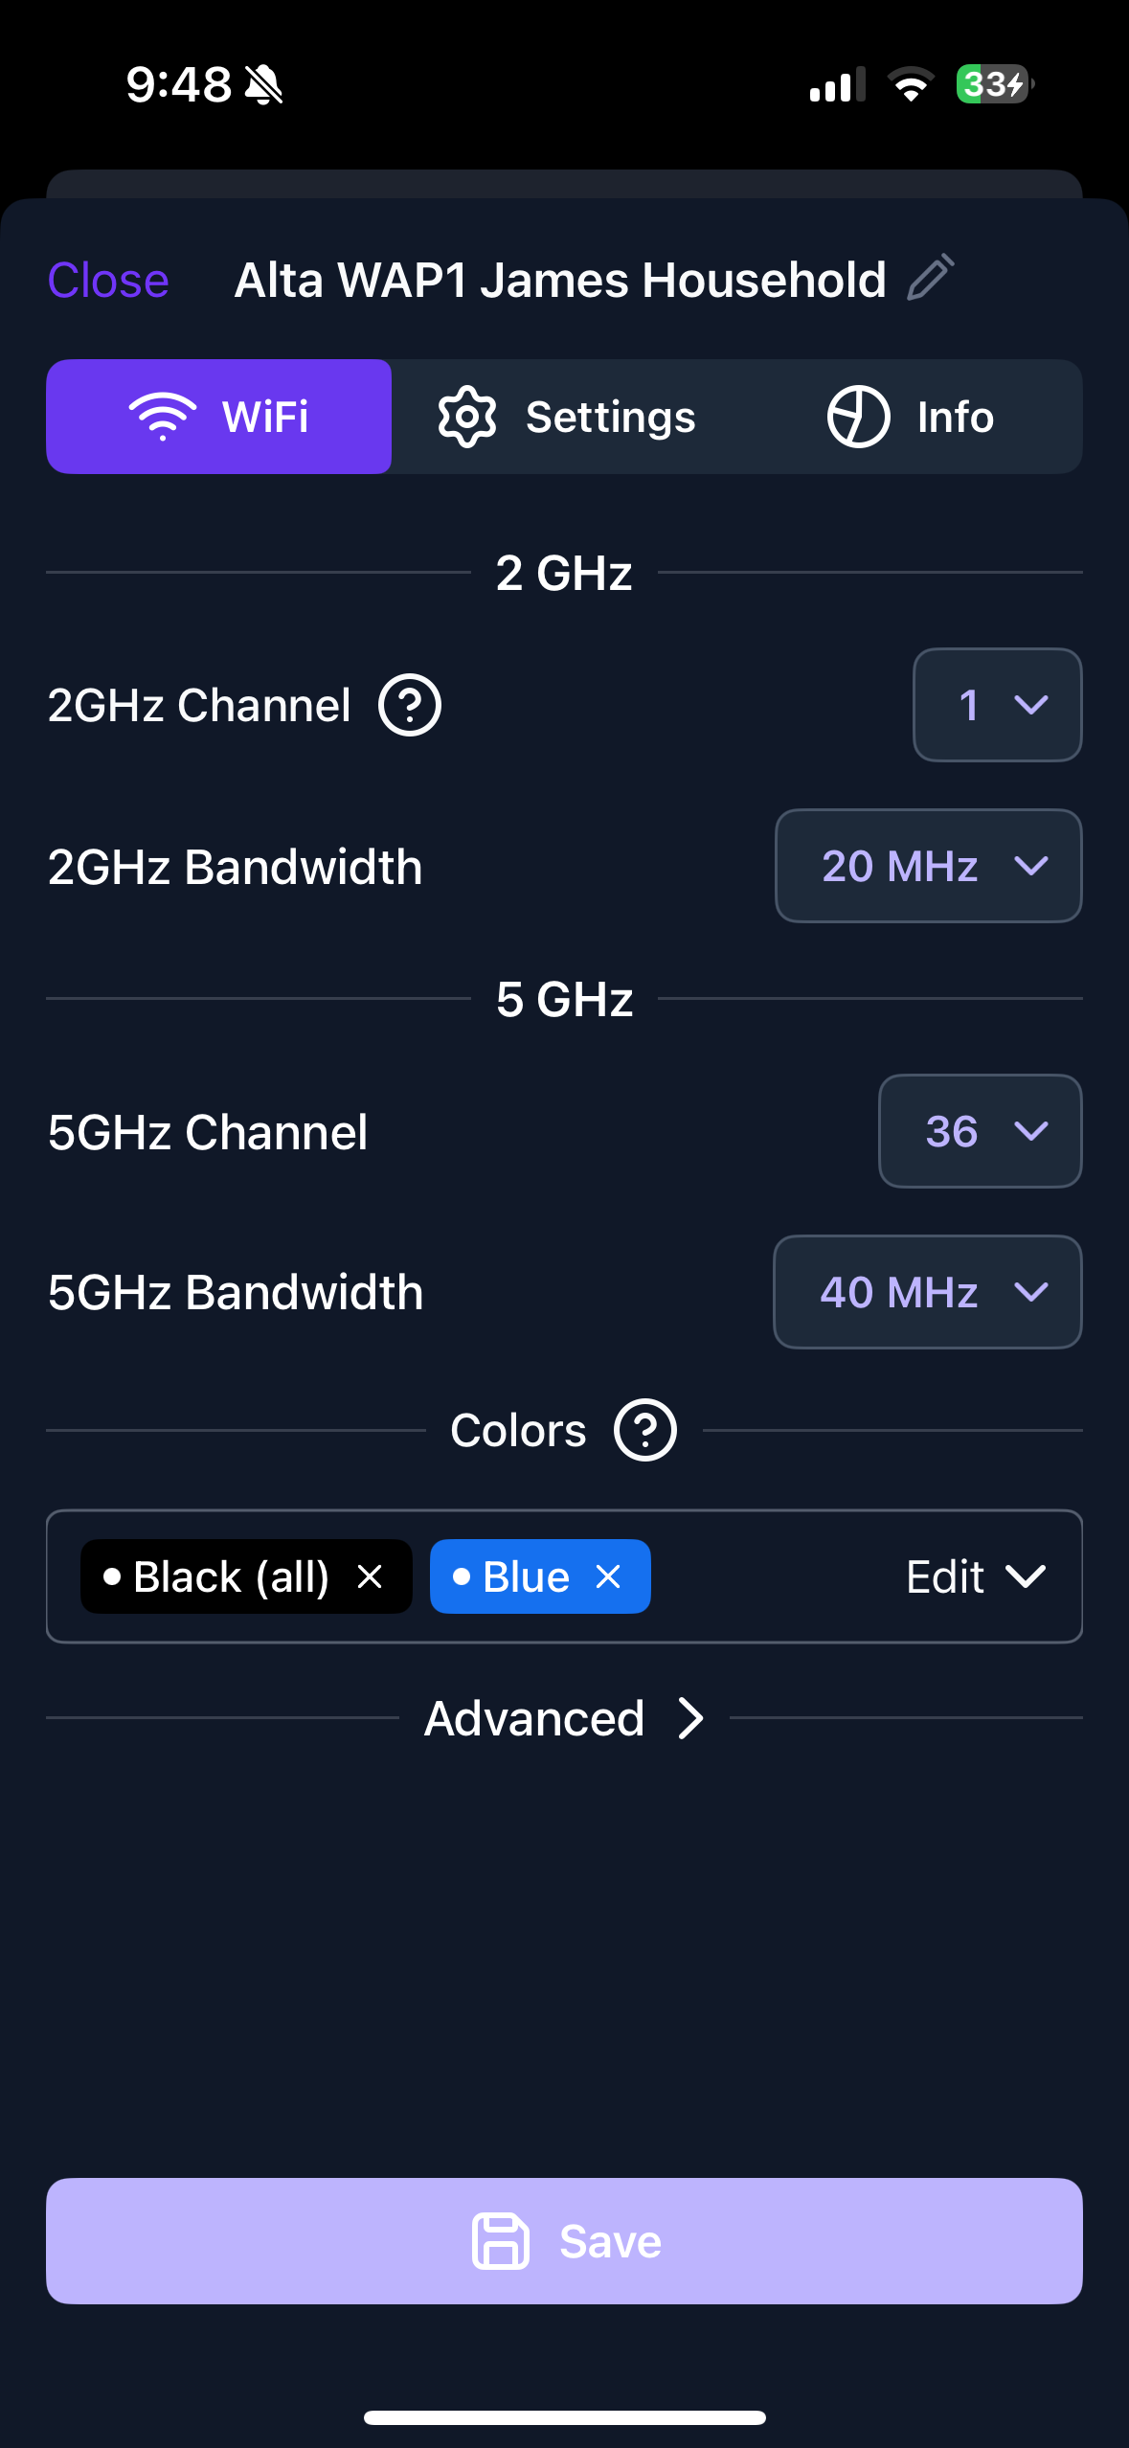Open the 2GHz Bandwidth 20 MHz dropdown
The width and height of the screenshot is (1129, 2448).
click(x=928, y=867)
